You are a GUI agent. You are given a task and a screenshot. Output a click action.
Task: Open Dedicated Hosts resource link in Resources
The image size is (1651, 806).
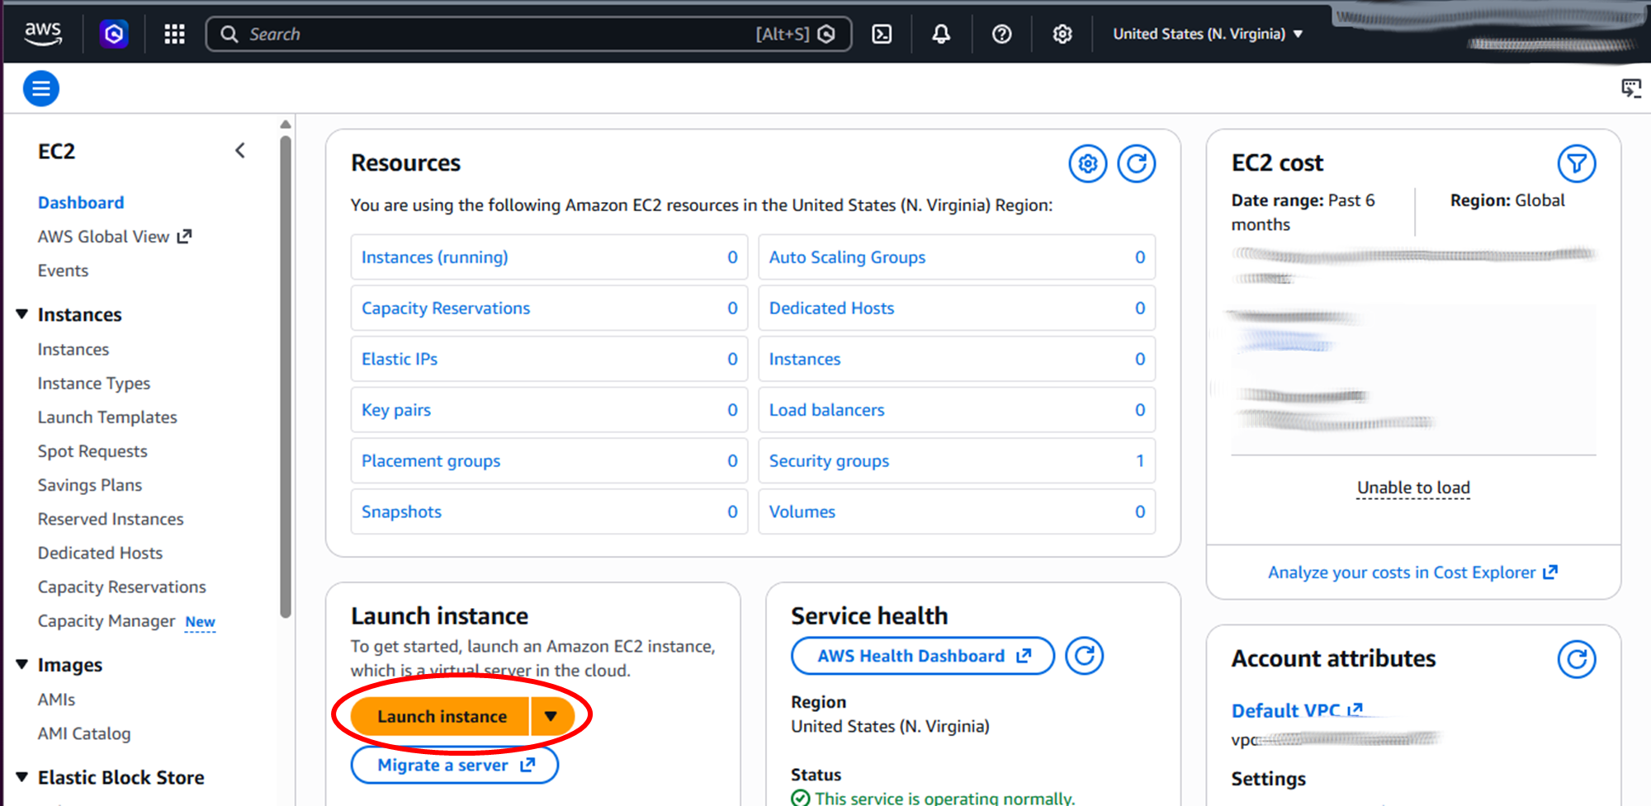pyautogui.click(x=831, y=309)
